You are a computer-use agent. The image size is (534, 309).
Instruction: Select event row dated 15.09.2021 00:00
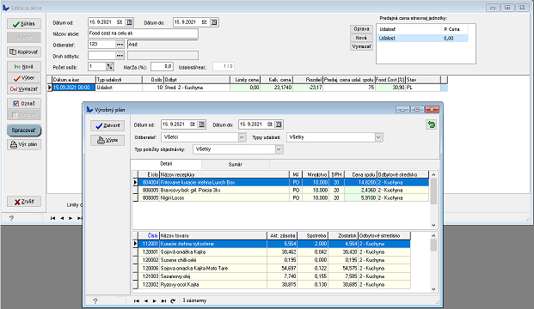point(247,88)
